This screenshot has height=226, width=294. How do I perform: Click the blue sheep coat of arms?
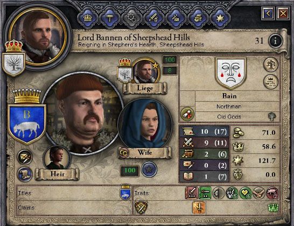tap(27, 124)
